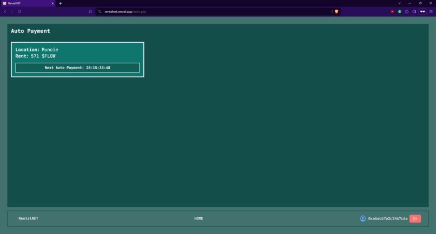Open the tab search chevron dropdown

click(x=399, y=3)
